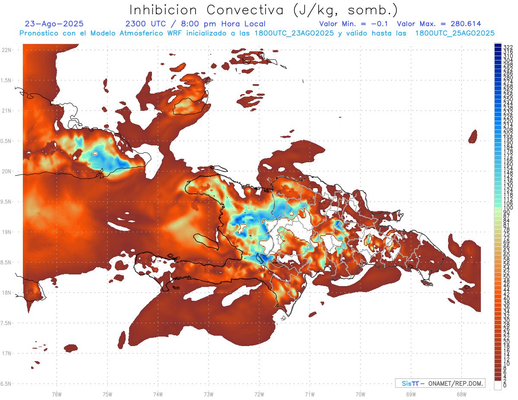Click "Valor Max. = 280.614"
The image size is (518, 400).
tap(439, 24)
